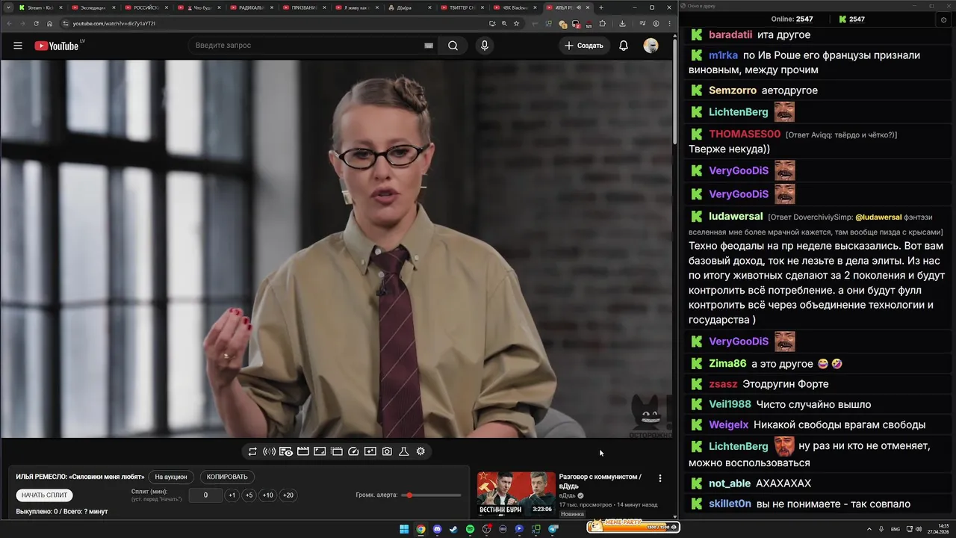Screen dimensions: 956x538
Task: Toggle the loop icon in the player toolbar
Action: [252, 451]
